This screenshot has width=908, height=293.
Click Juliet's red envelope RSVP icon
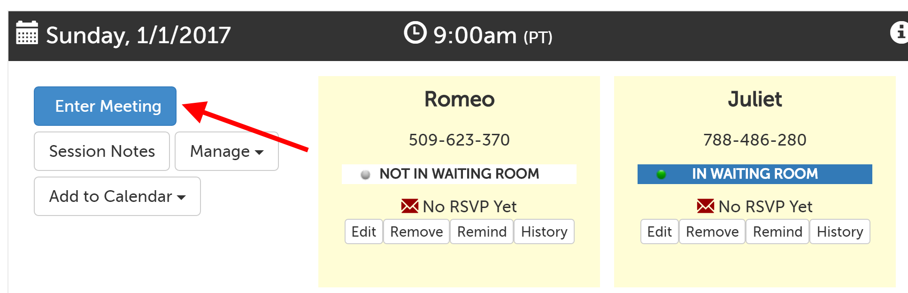[x=705, y=206]
